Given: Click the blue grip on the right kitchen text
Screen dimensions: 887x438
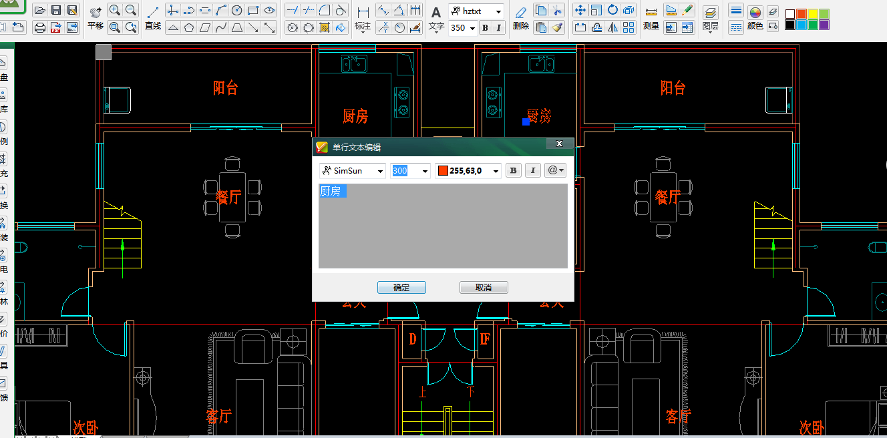Looking at the screenshot, I should 526,122.
